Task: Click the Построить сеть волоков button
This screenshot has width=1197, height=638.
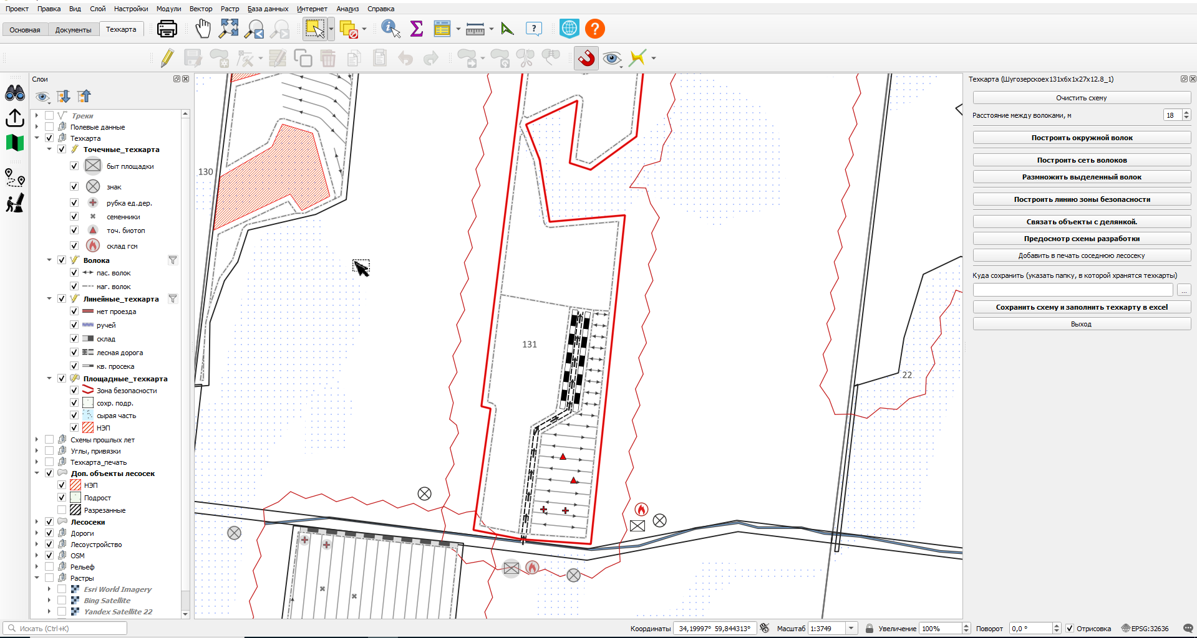Action: click(x=1082, y=160)
